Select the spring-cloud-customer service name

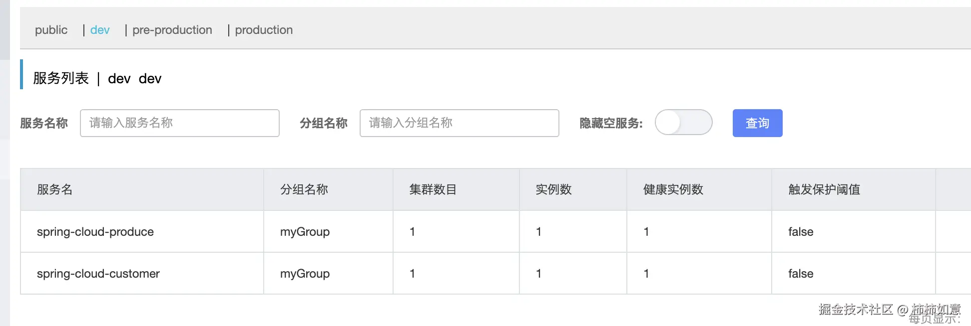point(98,274)
